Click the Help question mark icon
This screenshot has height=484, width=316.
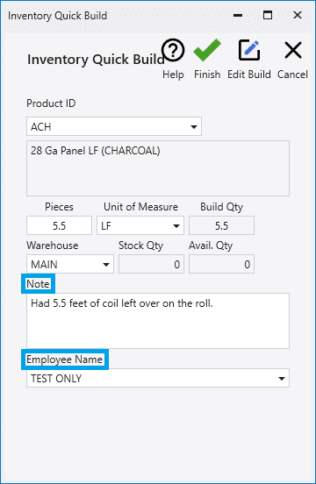(x=173, y=50)
